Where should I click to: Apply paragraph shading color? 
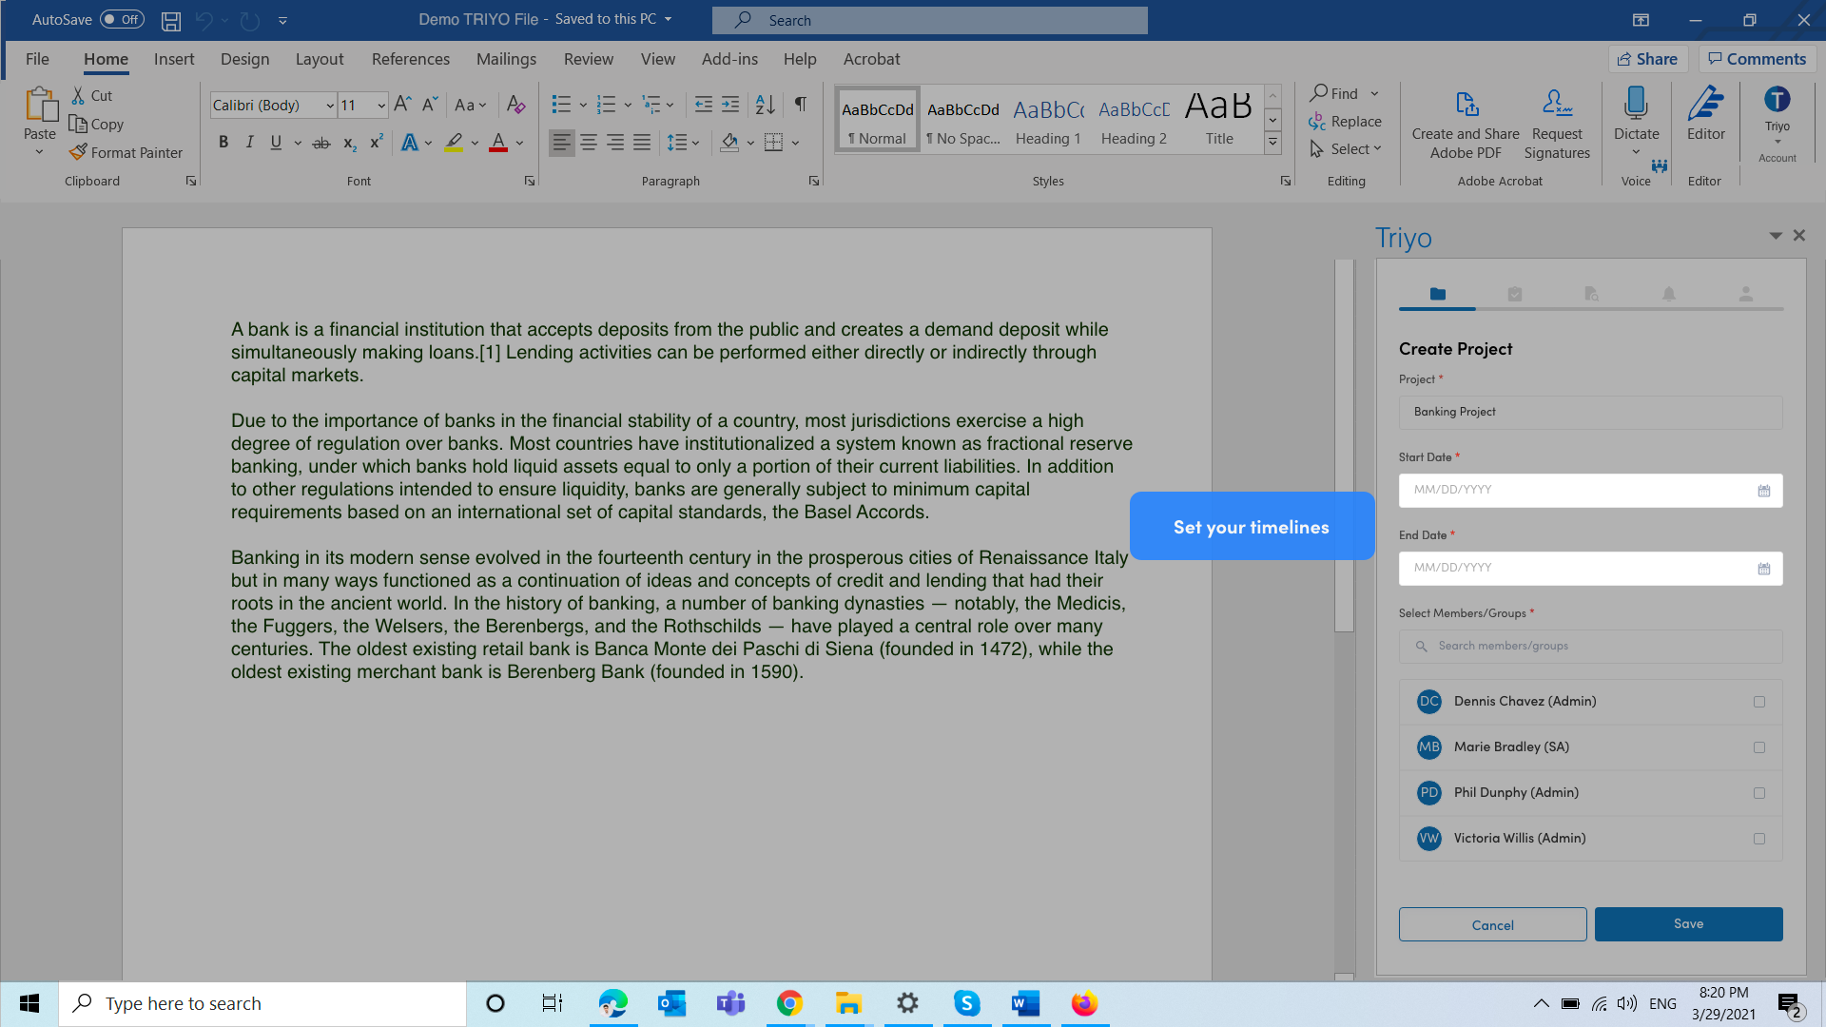click(x=729, y=143)
